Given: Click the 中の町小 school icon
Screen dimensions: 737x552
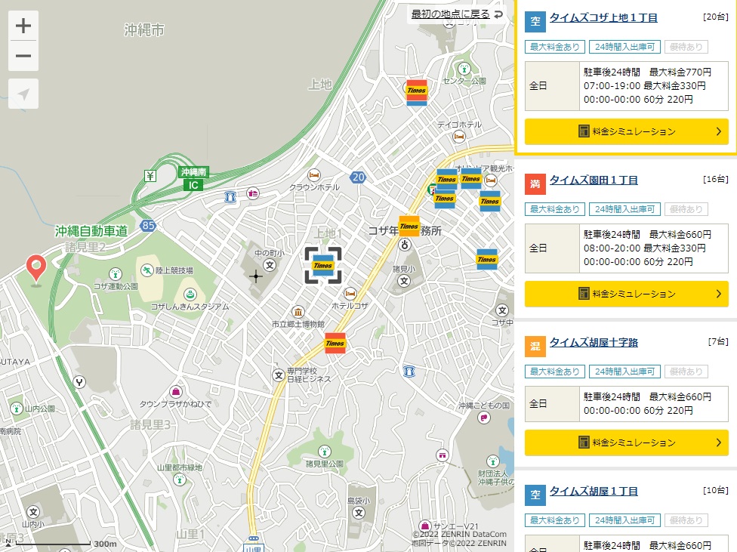Looking at the screenshot, I should click(270, 265).
